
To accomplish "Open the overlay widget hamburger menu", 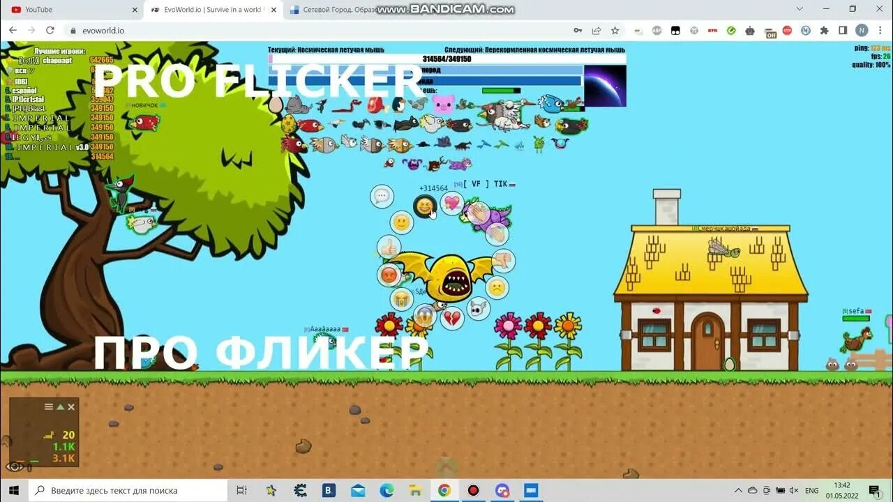I will tap(49, 406).
